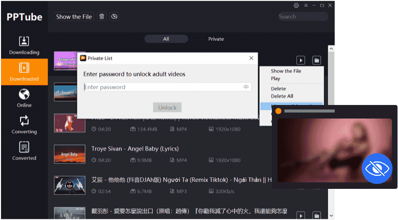Play the first video in list
Image resolution: width=398 pixels, height=220 pixels.
pyautogui.click(x=301, y=60)
